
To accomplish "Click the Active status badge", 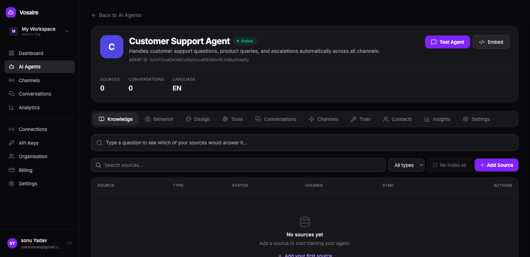I will 245,41.
